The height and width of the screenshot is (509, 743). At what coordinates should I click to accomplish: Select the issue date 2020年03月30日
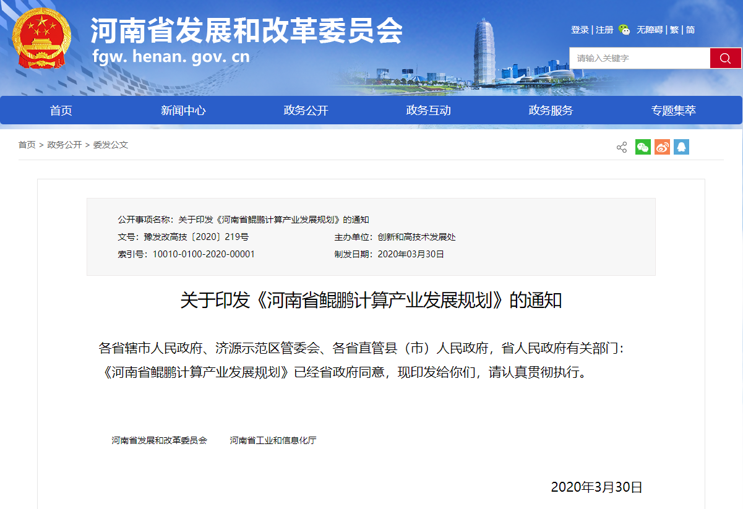pos(411,254)
